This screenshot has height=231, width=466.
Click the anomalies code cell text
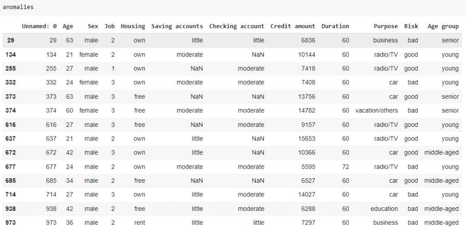[x=18, y=7]
